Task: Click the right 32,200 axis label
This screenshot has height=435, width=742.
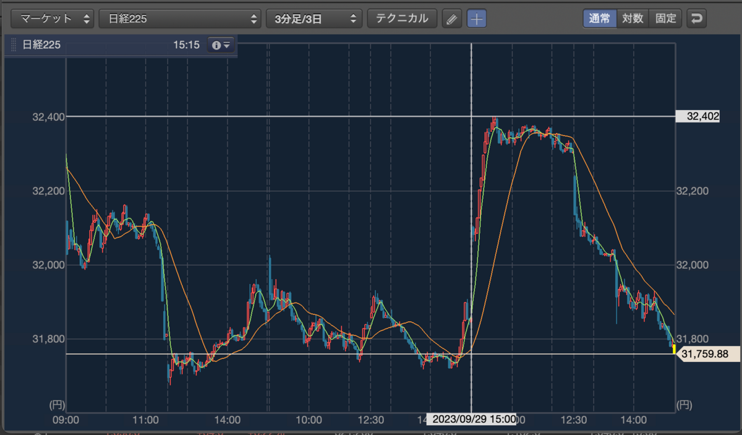Action: pos(693,191)
